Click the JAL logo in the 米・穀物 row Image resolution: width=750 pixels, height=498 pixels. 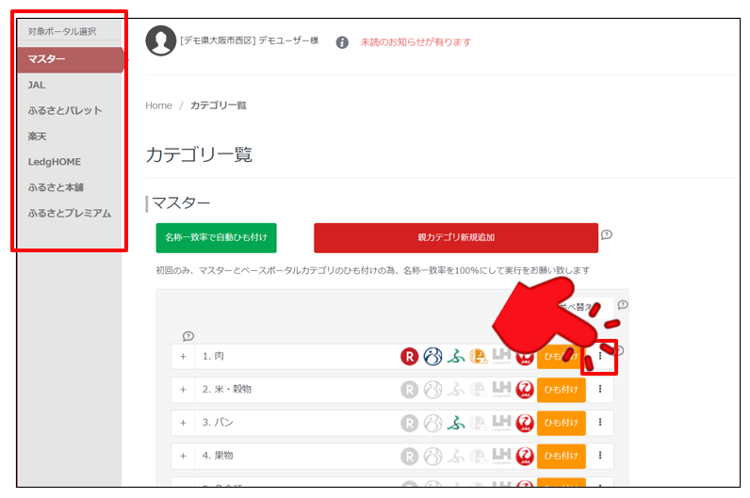click(x=525, y=390)
